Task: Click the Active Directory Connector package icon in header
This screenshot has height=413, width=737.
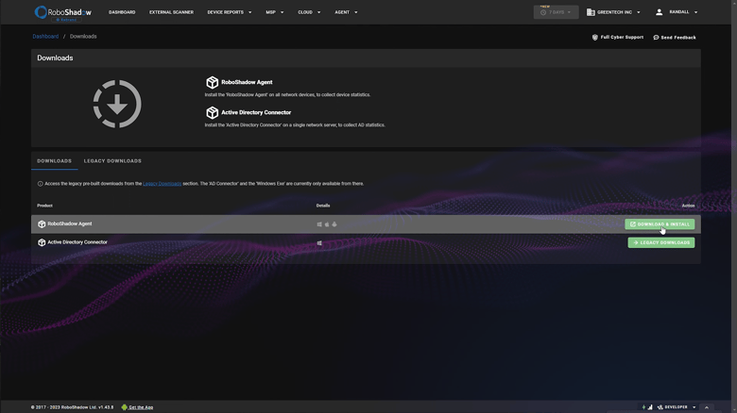Action: [x=212, y=112]
